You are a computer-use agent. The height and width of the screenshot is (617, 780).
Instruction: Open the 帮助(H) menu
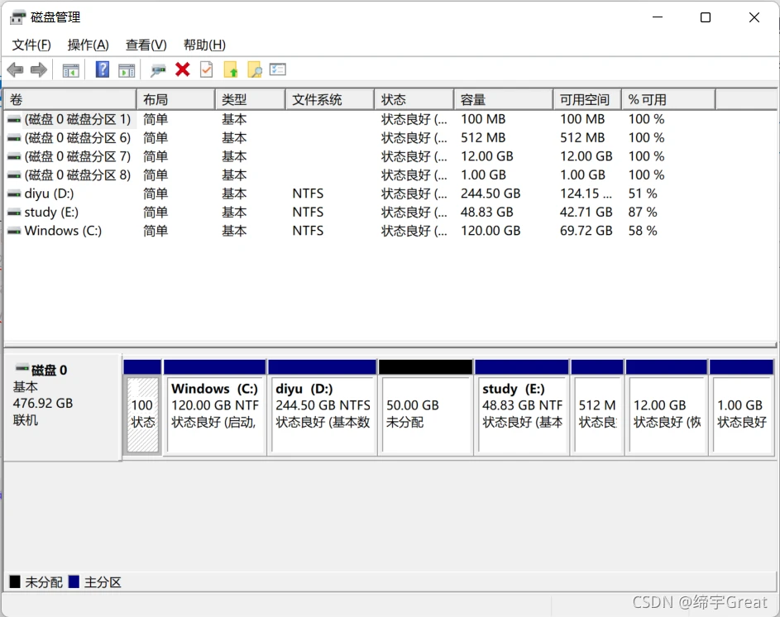point(204,45)
